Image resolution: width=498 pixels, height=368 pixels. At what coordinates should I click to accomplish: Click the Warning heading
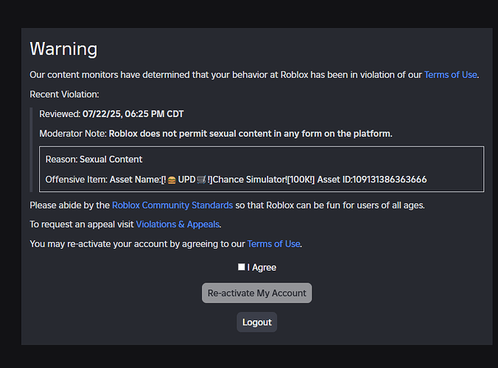click(63, 49)
